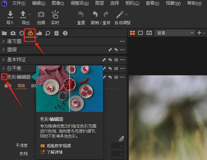This screenshot has height=160, width=207.
Task: Click the 色相 value field
Action: coord(118,154)
